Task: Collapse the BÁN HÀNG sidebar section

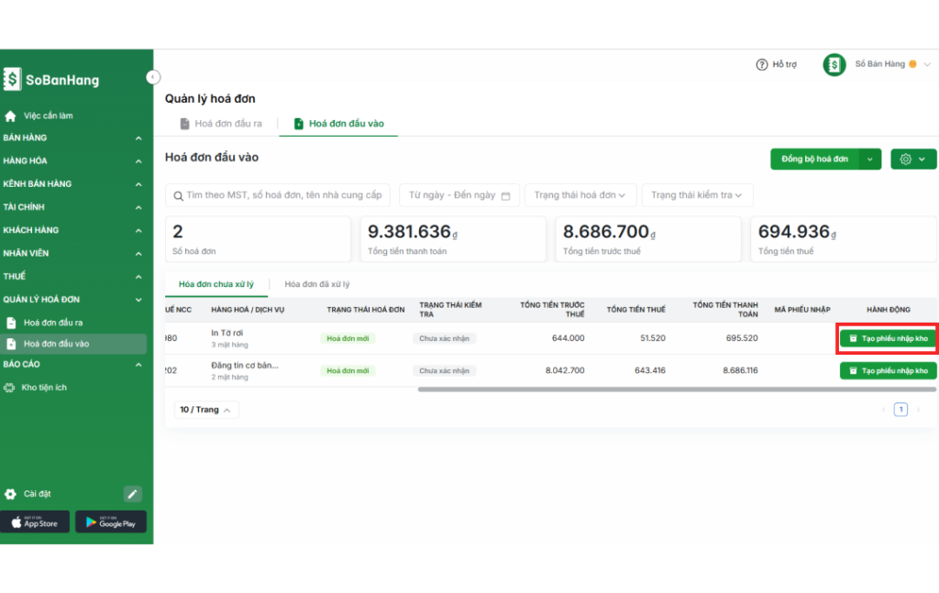Action: pos(138,138)
